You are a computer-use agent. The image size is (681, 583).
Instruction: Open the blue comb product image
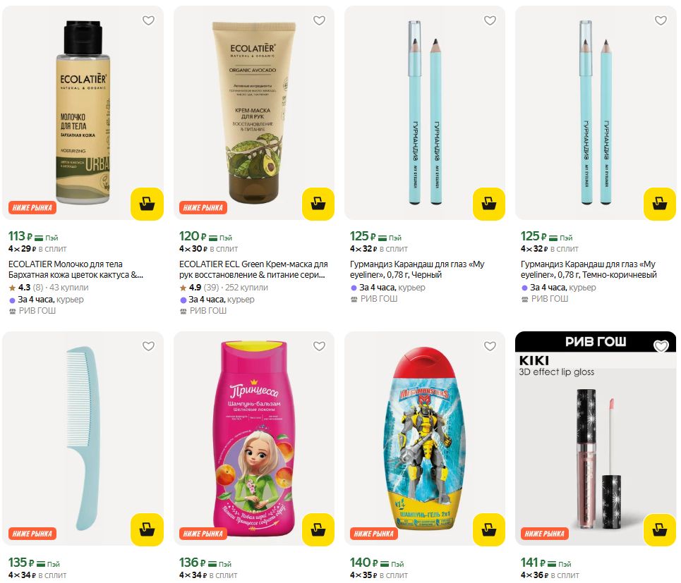click(83, 438)
